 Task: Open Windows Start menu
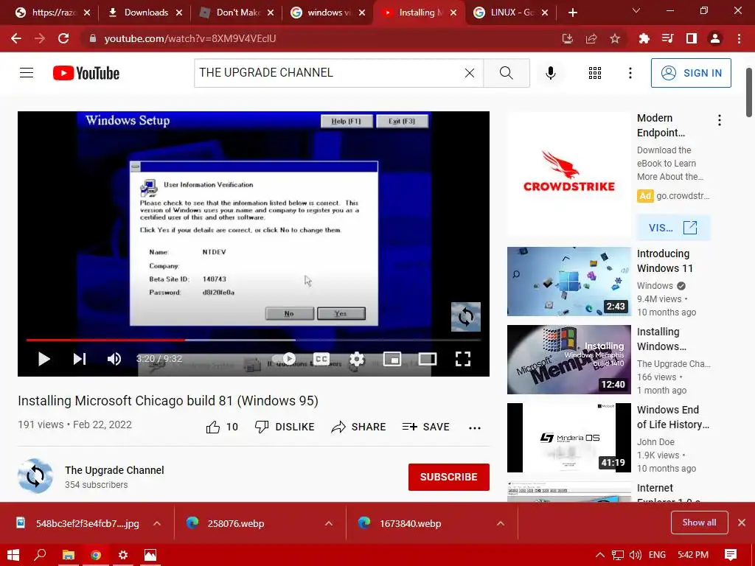[13, 555]
